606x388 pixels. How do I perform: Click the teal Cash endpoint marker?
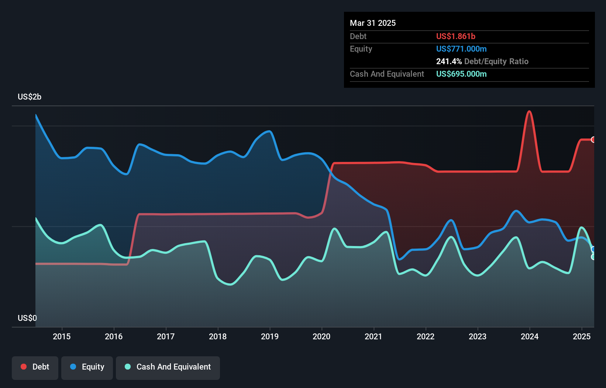click(x=593, y=257)
